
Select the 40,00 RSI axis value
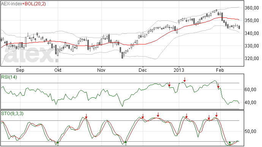(251, 102)
